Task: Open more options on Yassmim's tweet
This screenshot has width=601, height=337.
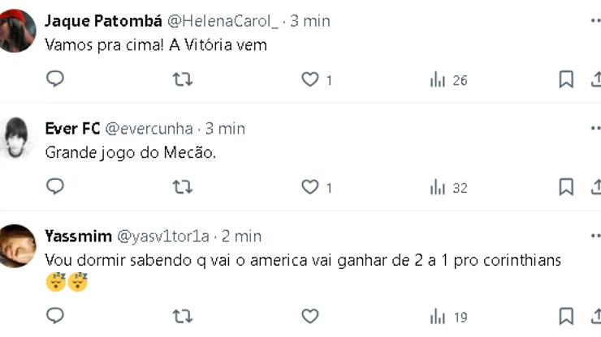Action: pos(596,236)
